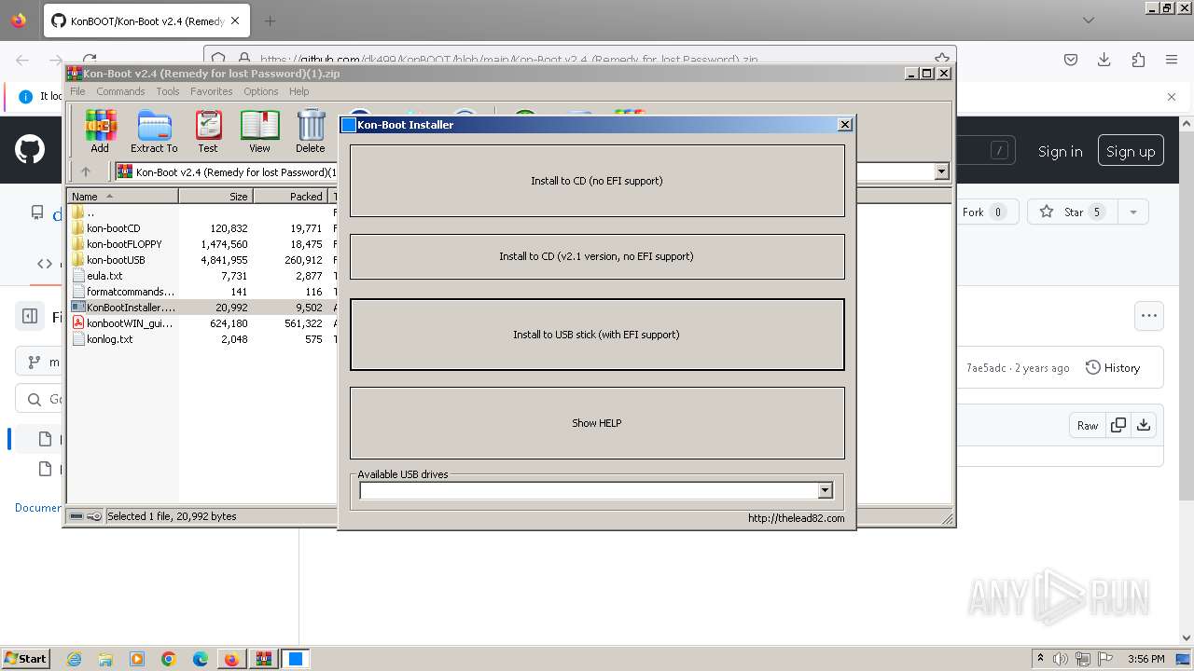
Task: Open Firefox list all tabs chevron
Action: tap(1089, 21)
